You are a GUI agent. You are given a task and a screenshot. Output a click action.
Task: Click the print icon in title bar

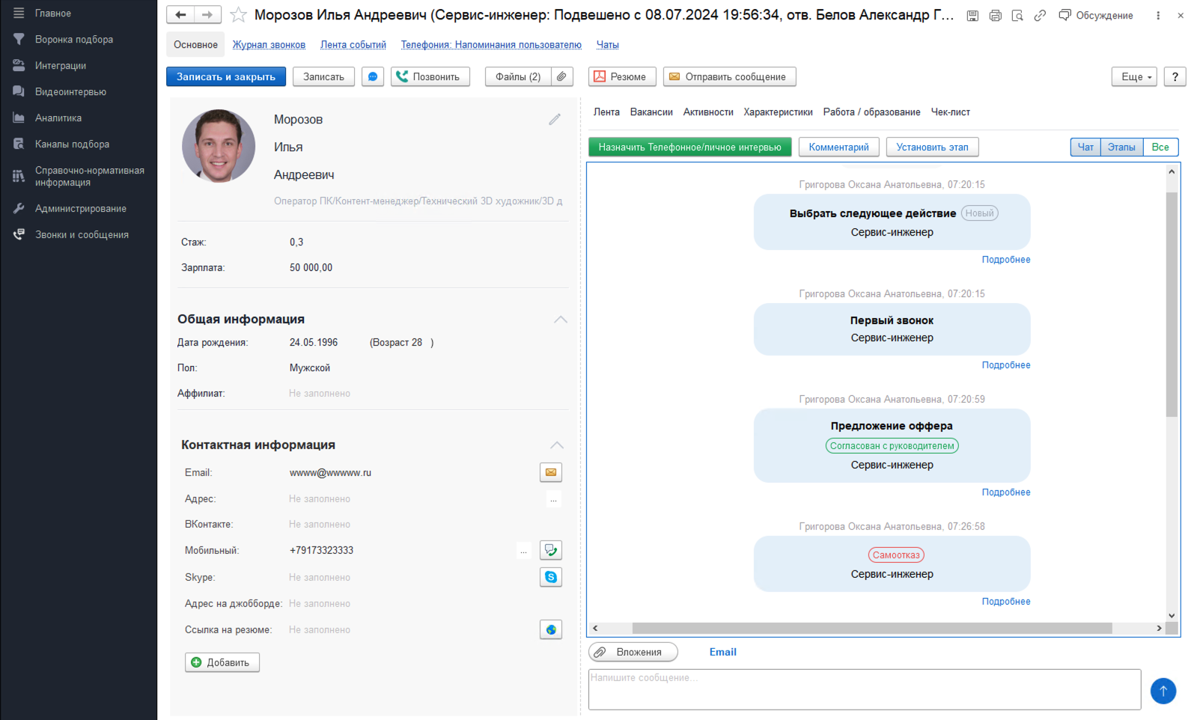coord(996,15)
